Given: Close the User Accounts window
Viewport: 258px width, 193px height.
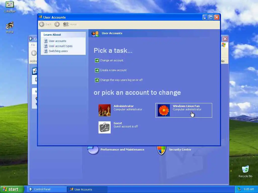Looking at the screenshot, I should click(x=217, y=17).
